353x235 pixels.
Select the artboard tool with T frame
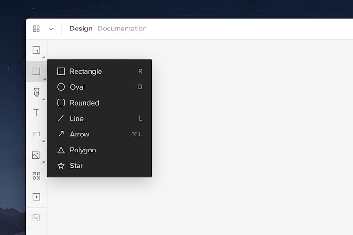37,50
